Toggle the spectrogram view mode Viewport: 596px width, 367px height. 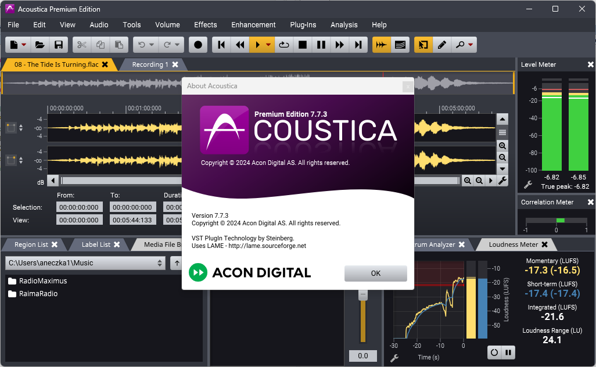point(400,45)
